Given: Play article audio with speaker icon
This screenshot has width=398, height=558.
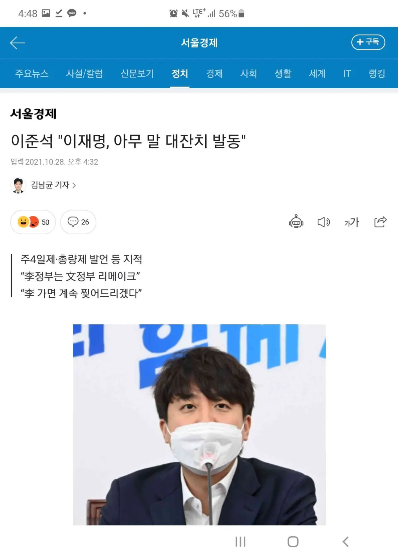Looking at the screenshot, I should [324, 222].
